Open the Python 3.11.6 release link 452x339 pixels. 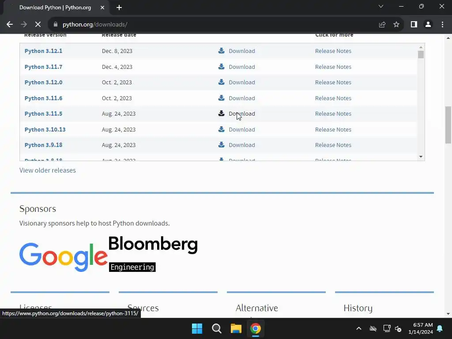[43, 98]
